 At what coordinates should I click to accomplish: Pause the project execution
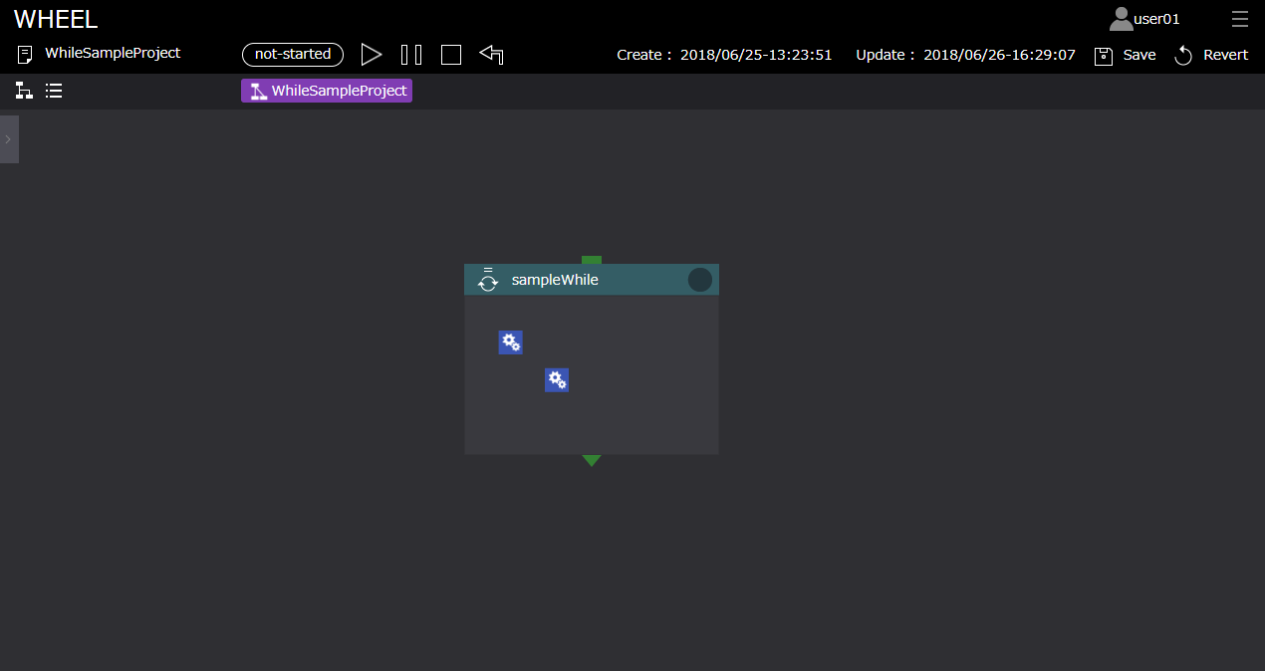point(411,55)
